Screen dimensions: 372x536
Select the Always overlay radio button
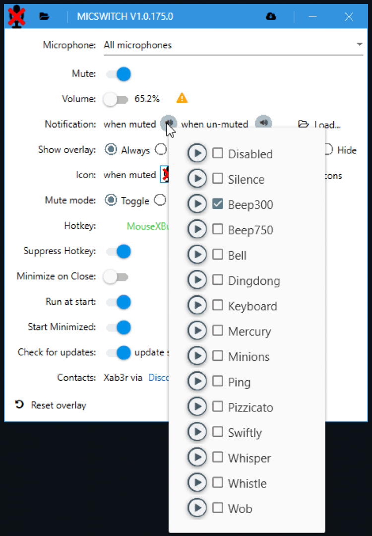(x=111, y=149)
